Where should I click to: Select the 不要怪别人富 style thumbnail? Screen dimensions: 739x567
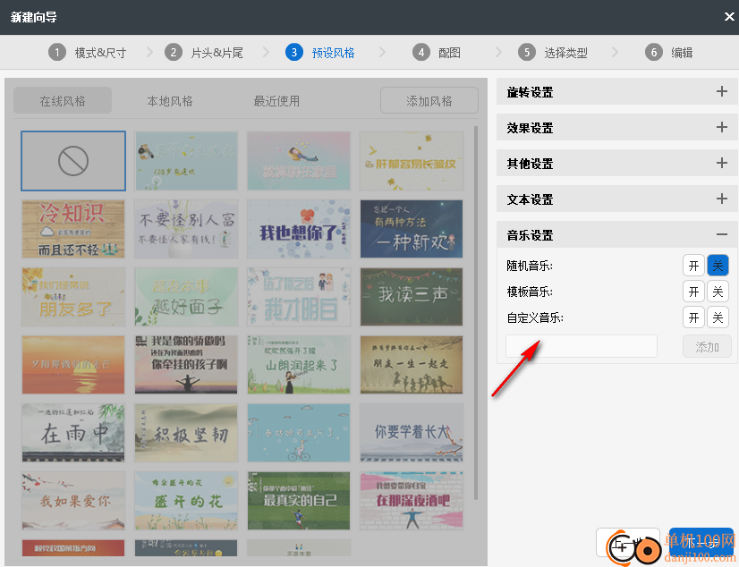[x=186, y=229]
